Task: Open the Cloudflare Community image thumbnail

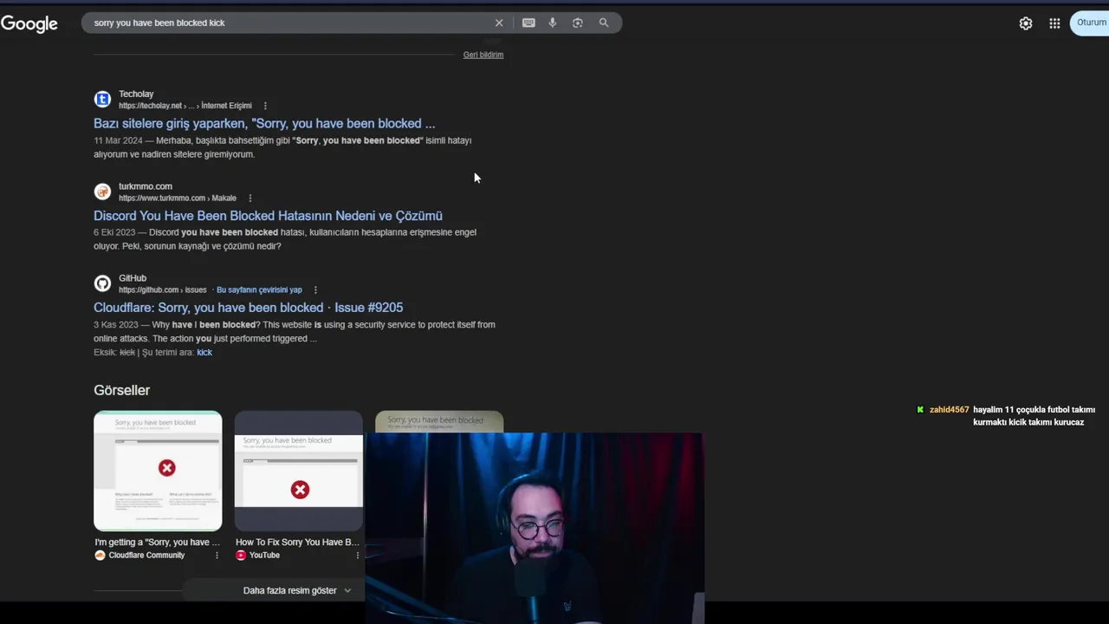Action: click(158, 471)
